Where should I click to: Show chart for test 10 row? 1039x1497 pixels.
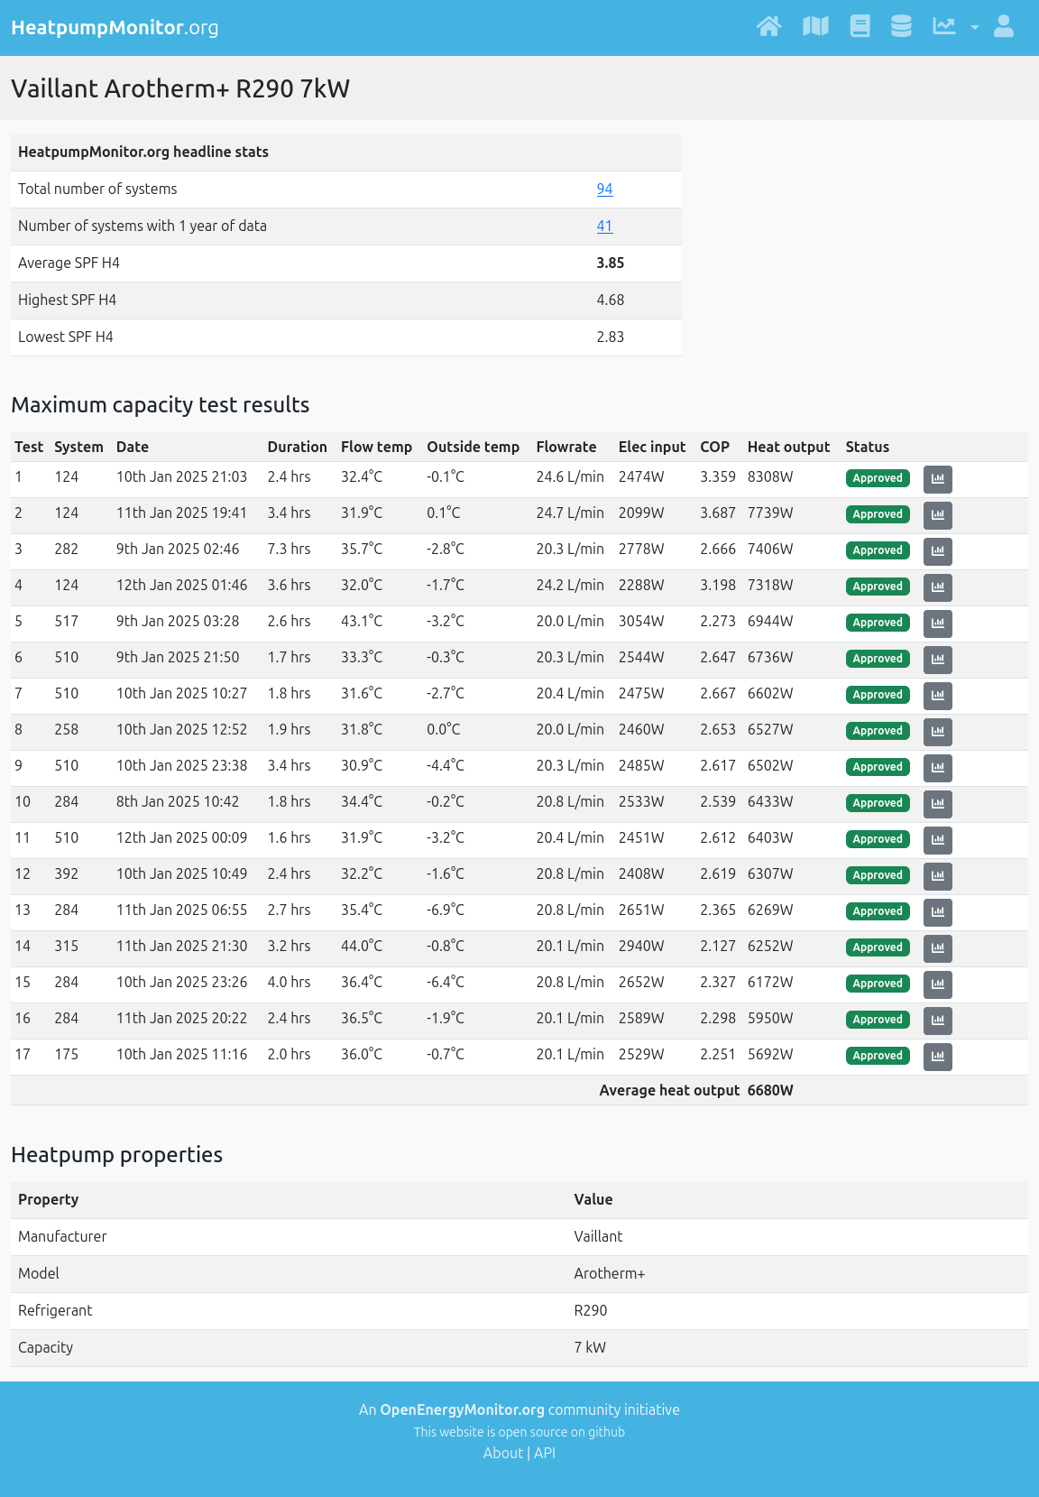(937, 803)
